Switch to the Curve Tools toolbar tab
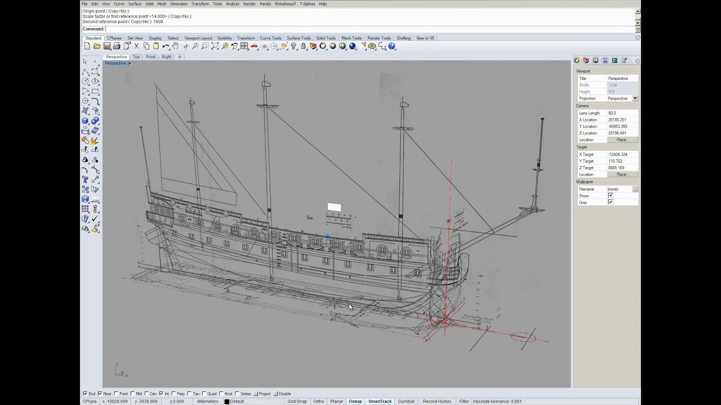 pos(271,38)
